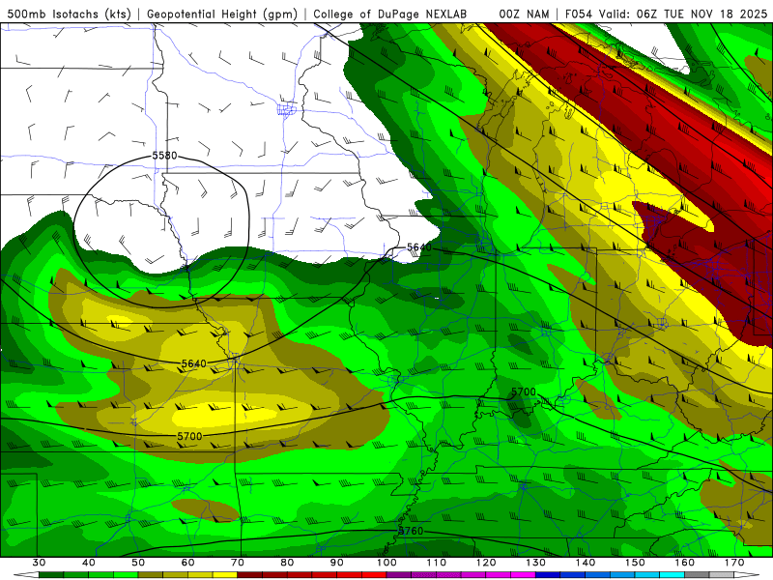Click the 110 value on the color scale
The height and width of the screenshot is (580, 773).
point(437,563)
